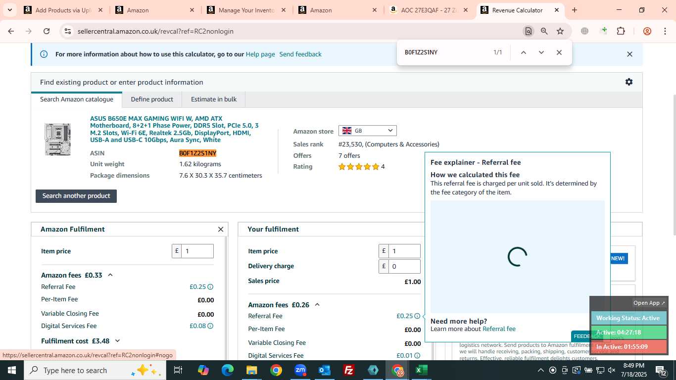Open Chrome profile avatar icon
Viewport: 676px width, 380px height.
(x=647, y=31)
